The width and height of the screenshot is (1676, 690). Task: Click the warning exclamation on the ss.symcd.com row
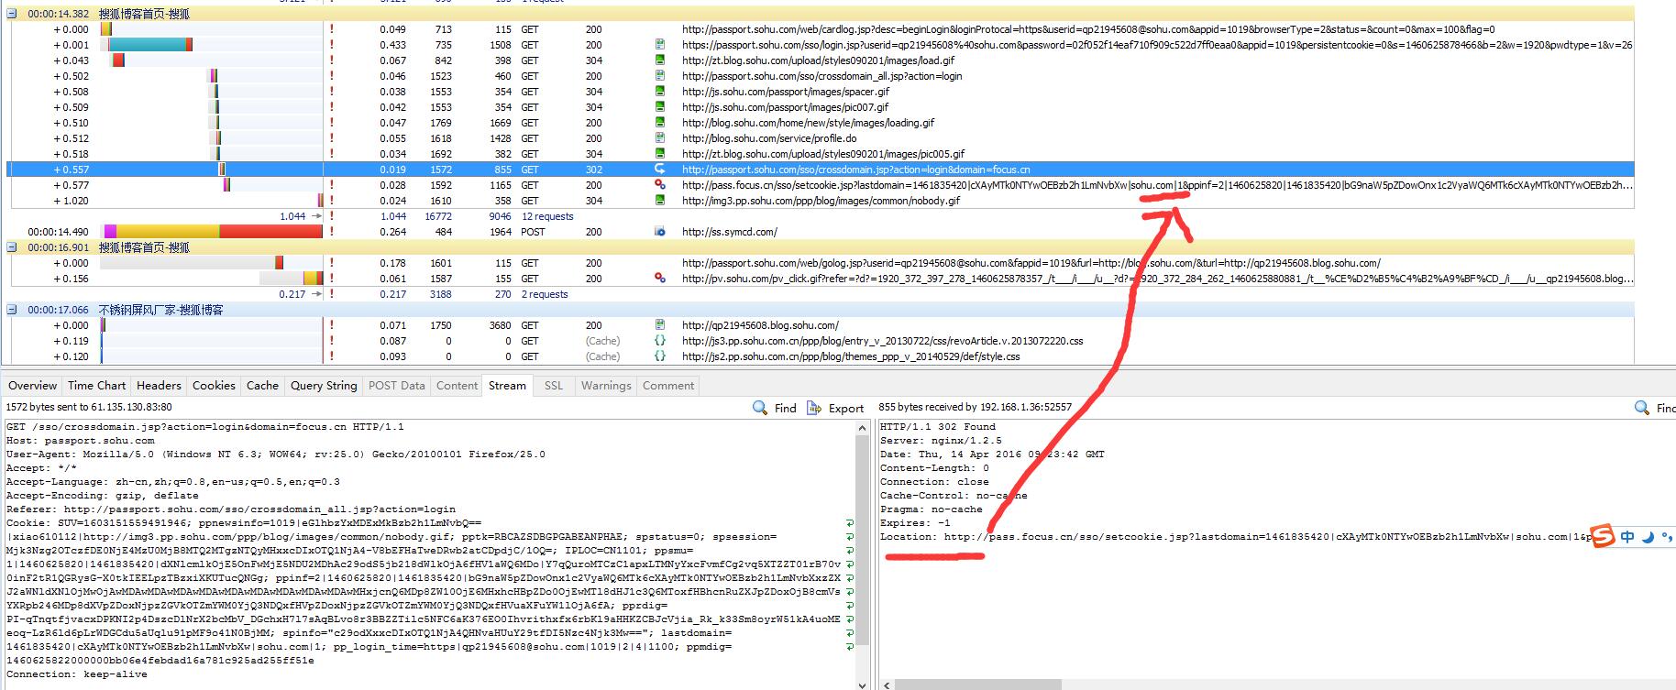[331, 232]
